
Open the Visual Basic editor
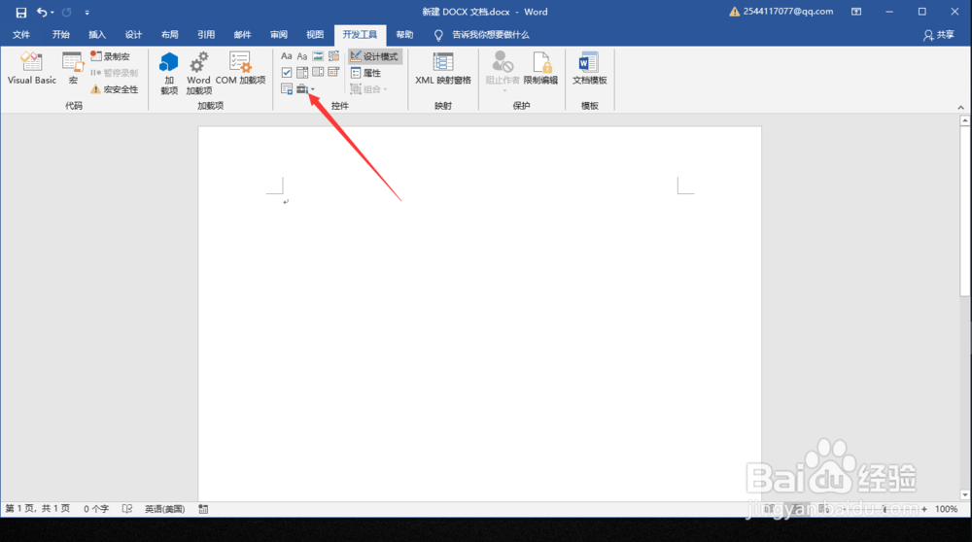tap(32, 68)
